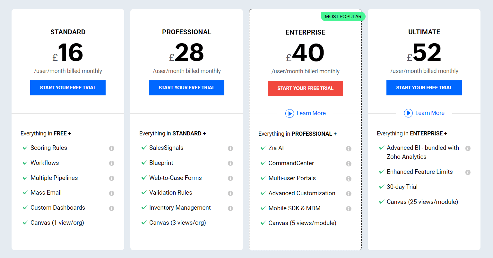Click the checkmark beside Multiple Pipelines

[25, 178]
